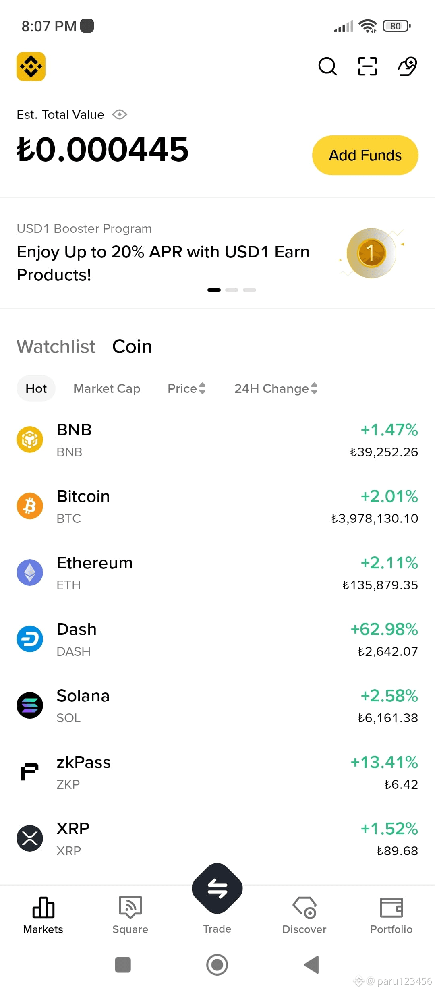Open the customer support headset icon
Image resolution: width=435 pixels, height=991 pixels.
[407, 66]
